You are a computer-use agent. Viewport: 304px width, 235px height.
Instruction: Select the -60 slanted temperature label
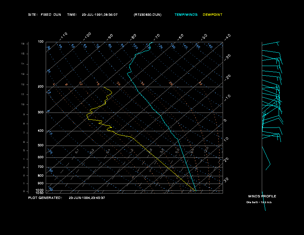click(x=180, y=37)
